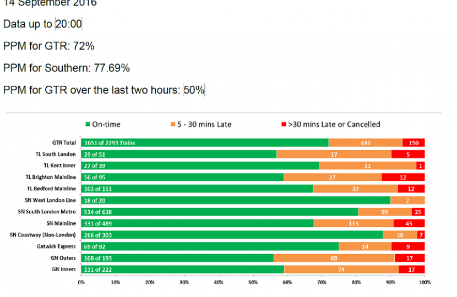Select the 'PPM for GTR: 72%' text line
Viewport: 457px width, 297px height.
tap(48, 46)
